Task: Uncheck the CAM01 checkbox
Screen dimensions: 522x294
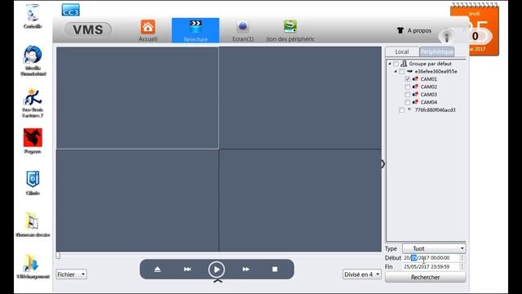Action: (408, 79)
